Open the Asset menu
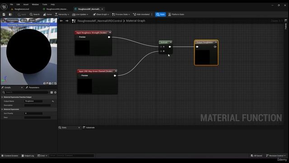This screenshot has width=289, height=163. tap(26, 5)
